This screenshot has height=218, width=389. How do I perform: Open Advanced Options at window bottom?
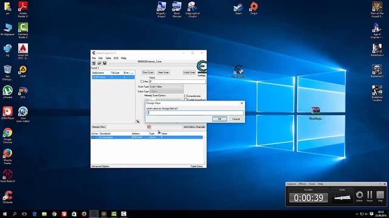pos(100,167)
